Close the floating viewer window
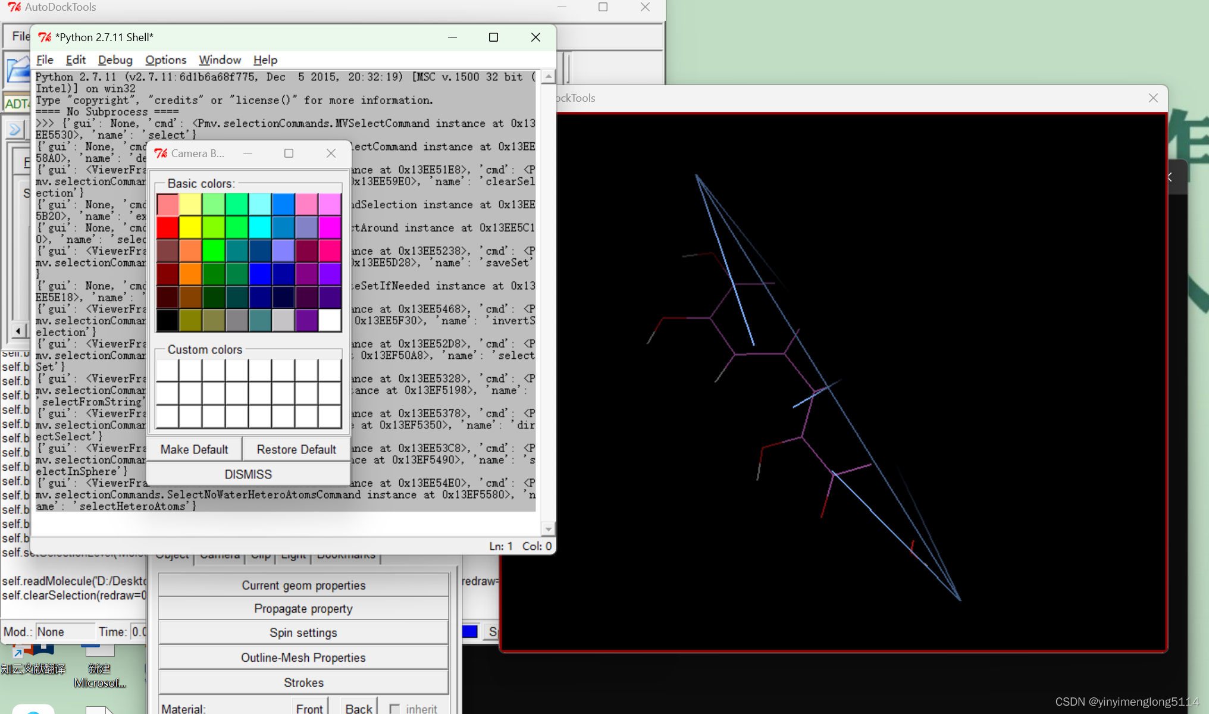Image resolution: width=1209 pixels, height=714 pixels. [x=1152, y=98]
